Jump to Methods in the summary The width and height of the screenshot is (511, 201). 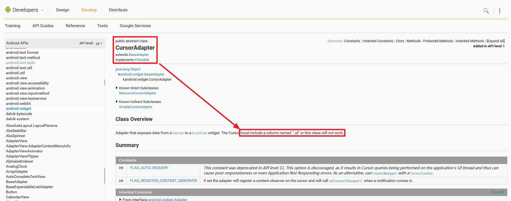[414, 41]
